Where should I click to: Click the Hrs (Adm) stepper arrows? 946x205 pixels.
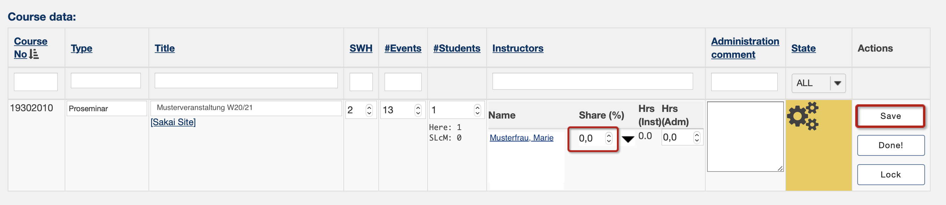(x=697, y=137)
